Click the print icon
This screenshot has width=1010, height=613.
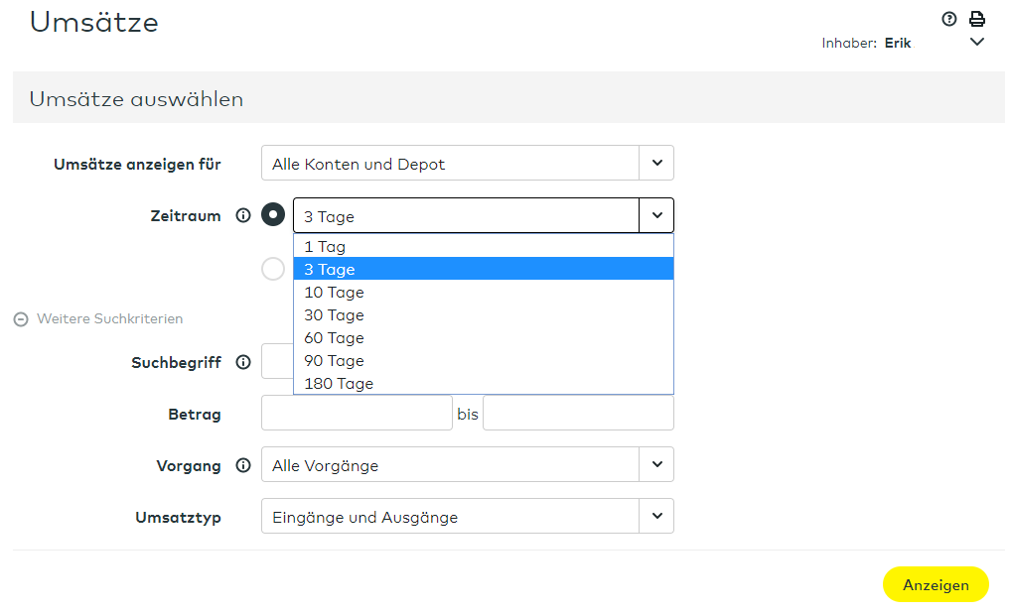pos(976,19)
